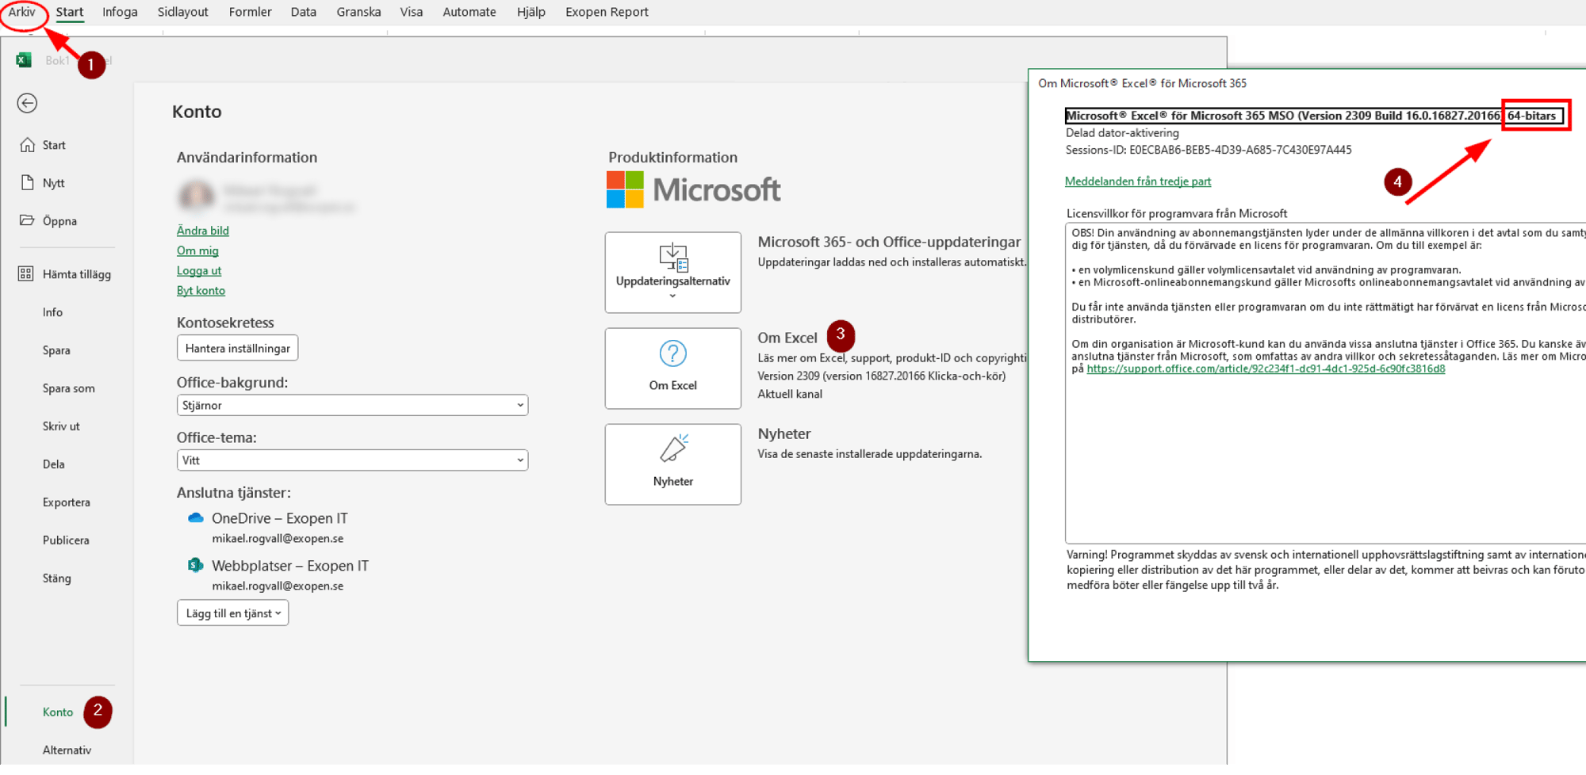Click the Delad dator-aktivering text

[x=1122, y=133]
